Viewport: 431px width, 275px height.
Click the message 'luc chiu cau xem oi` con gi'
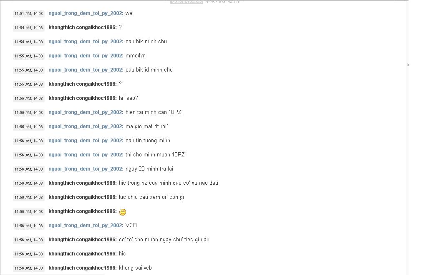151,197
